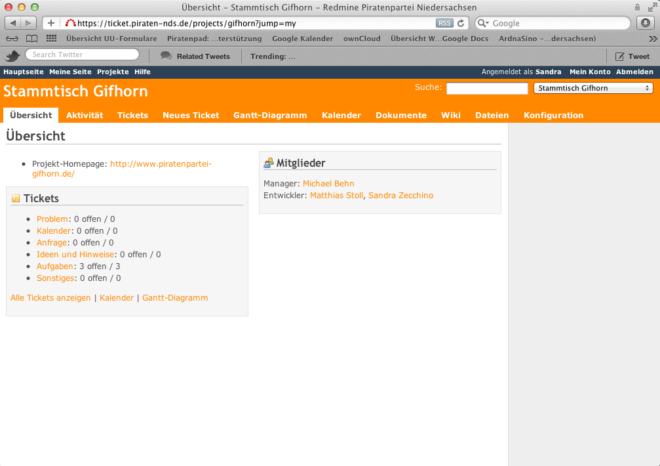Click the add bookmark plus button
The image size is (660, 466).
pyautogui.click(x=51, y=23)
